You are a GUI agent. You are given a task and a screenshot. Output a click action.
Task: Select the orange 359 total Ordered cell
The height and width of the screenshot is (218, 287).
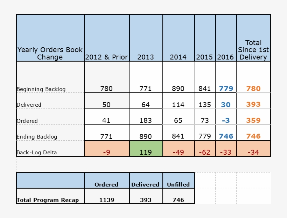(x=253, y=120)
